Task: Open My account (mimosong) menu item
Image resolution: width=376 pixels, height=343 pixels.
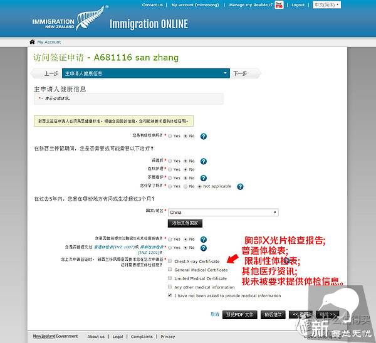Action: click(195, 5)
